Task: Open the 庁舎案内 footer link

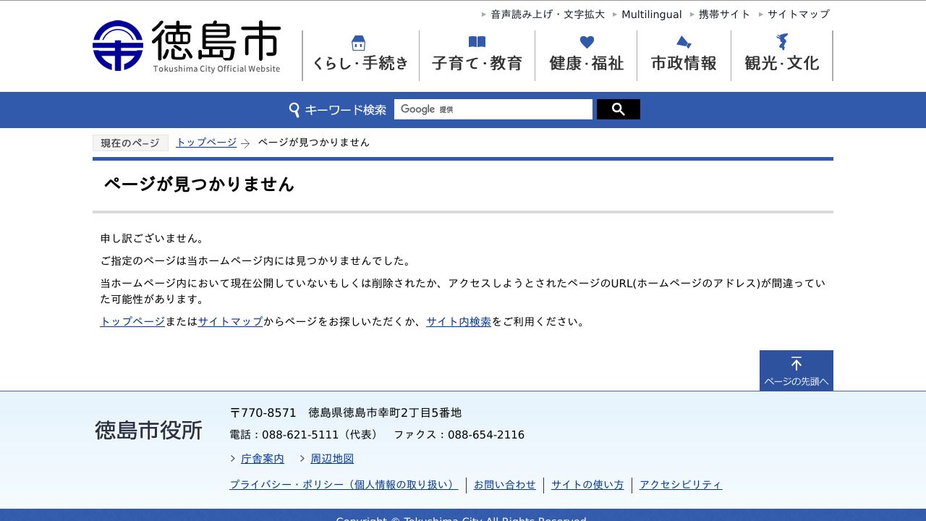Action: pos(263,458)
